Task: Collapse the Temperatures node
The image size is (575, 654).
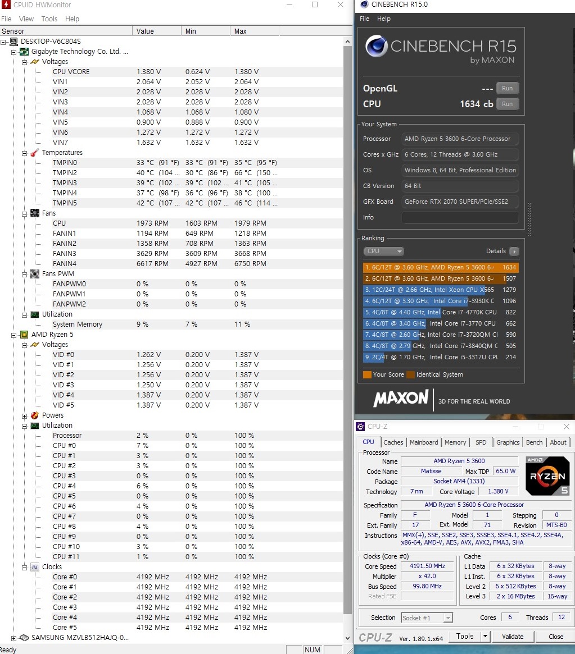Action: pos(25,153)
